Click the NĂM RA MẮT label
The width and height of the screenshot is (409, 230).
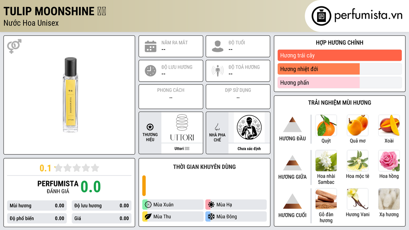click(175, 42)
